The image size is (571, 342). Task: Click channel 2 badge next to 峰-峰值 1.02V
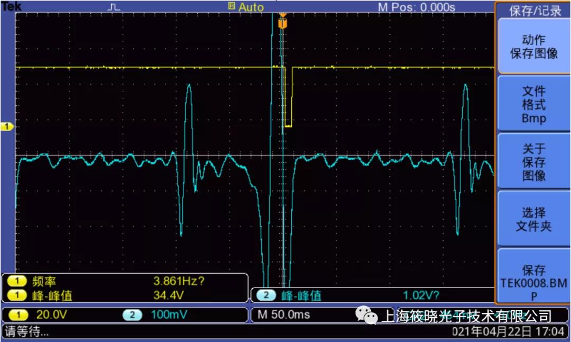266,295
